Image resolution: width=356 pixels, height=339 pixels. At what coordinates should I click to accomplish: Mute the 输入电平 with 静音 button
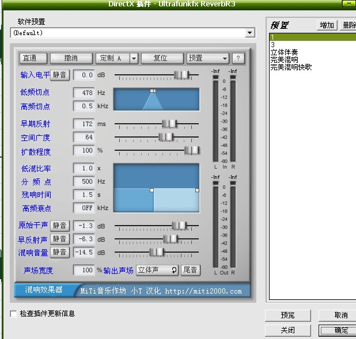click(60, 75)
